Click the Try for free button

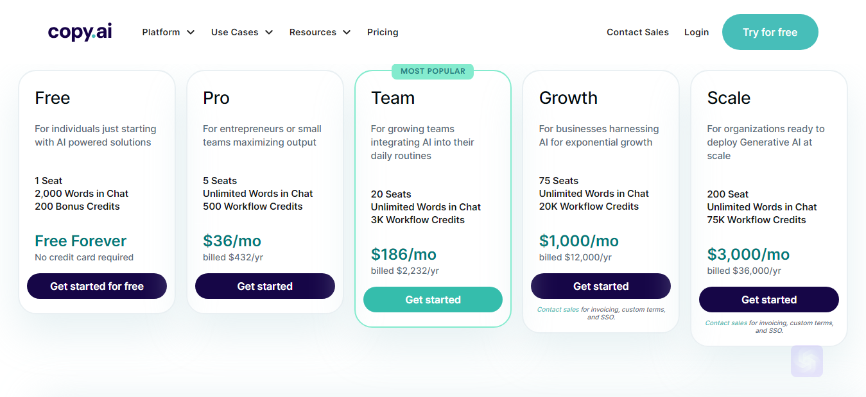(770, 32)
